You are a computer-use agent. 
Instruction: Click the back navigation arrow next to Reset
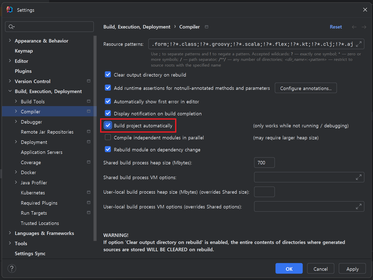click(354, 27)
